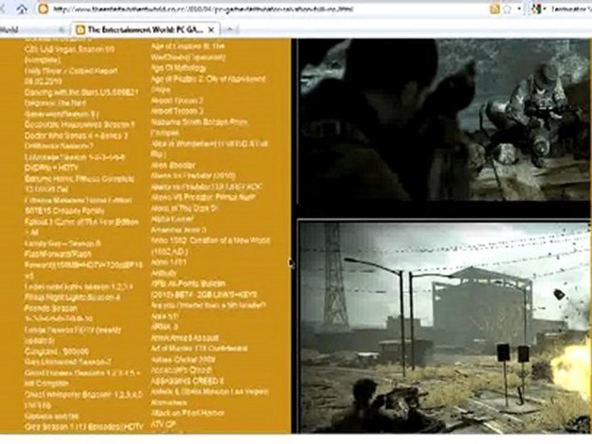Open the Friday Night Lights Season 4 link
592x444 pixels.
pos(72,297)
